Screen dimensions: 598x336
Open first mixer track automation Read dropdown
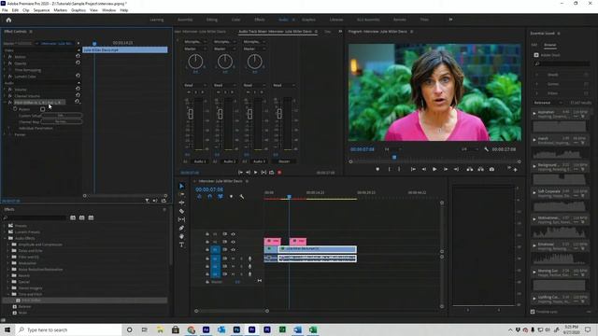pos(195,85)
